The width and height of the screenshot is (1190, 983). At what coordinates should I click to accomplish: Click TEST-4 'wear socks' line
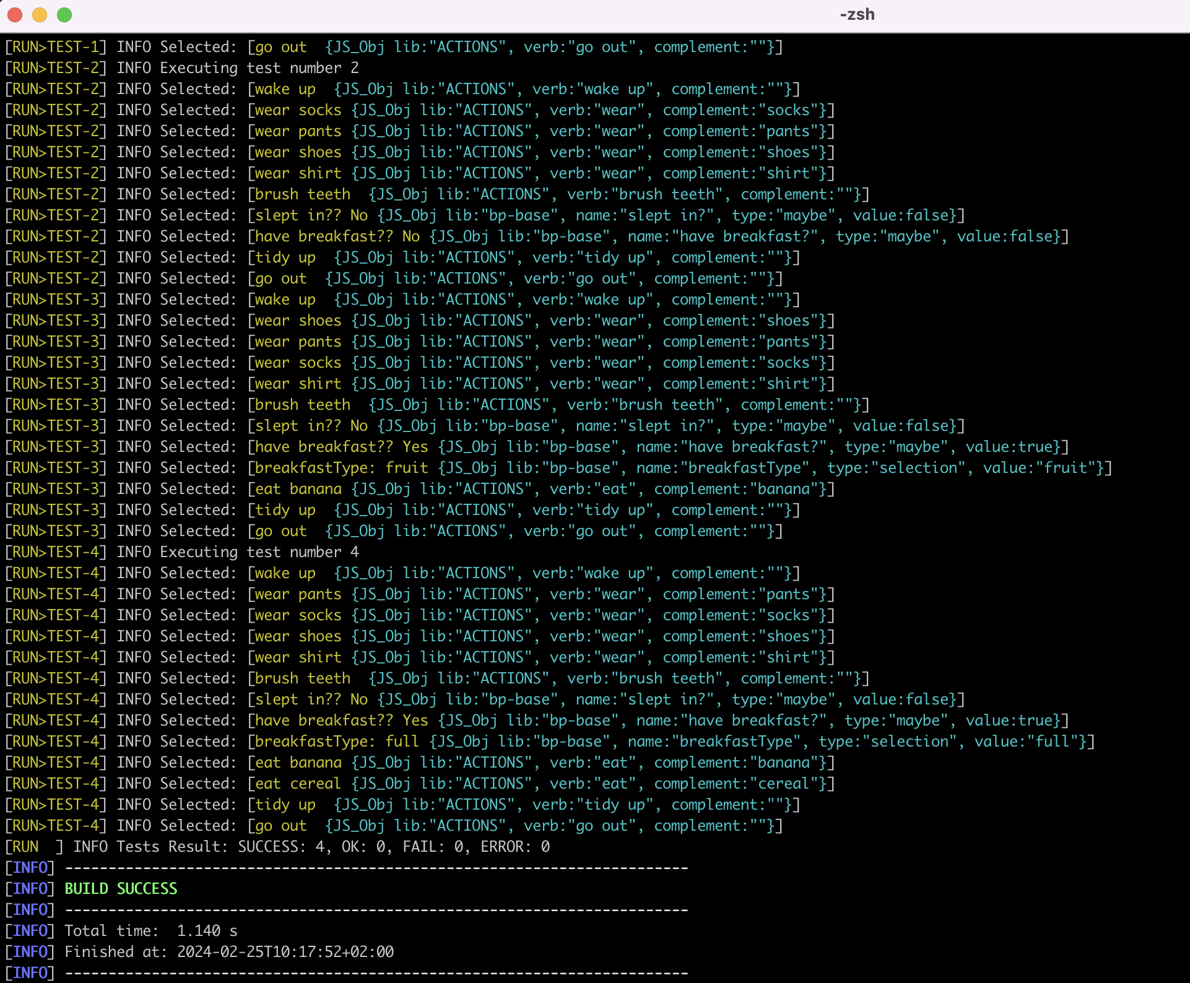[x=420, y=615]
